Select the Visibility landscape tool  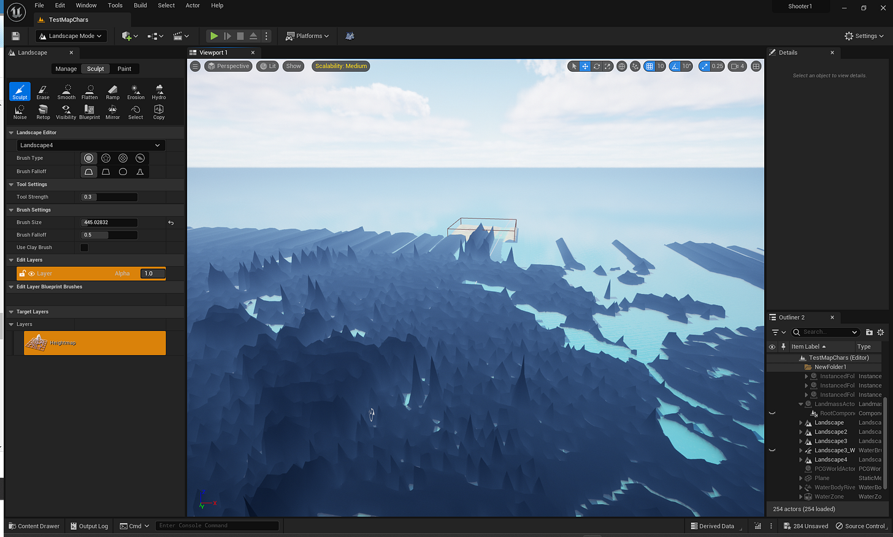66,112
